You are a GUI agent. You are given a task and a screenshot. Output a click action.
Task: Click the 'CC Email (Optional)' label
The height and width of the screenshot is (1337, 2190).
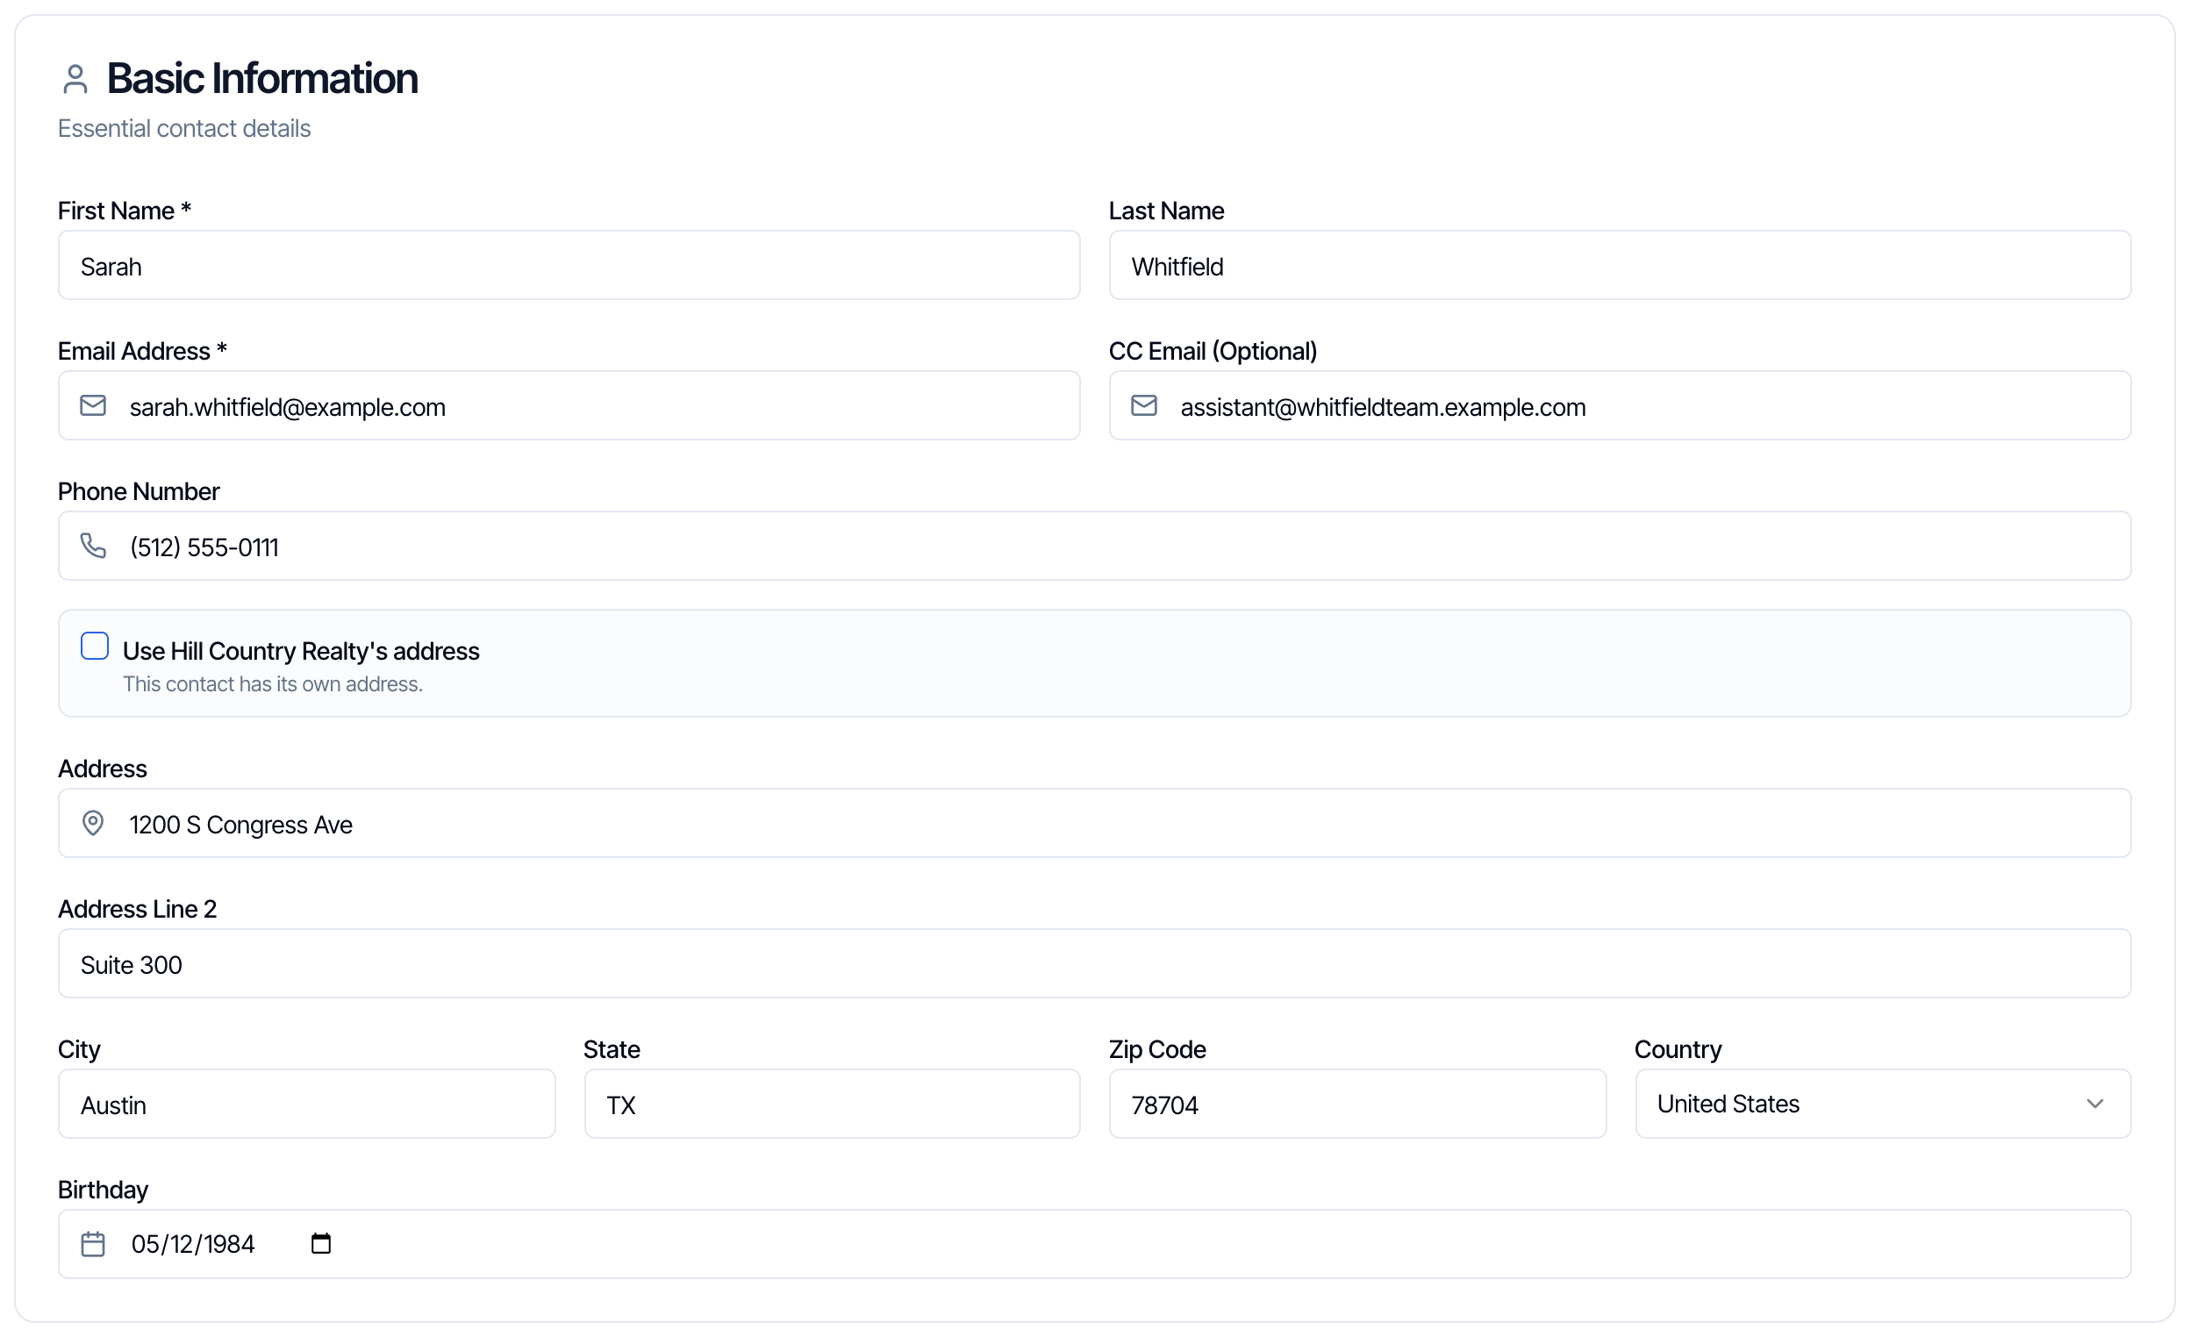click(1213, 351)
